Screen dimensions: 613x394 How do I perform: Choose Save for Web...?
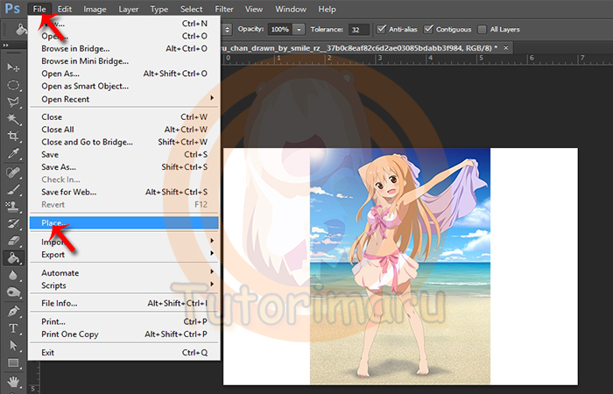pyautogui.click(x=124, y=192)
